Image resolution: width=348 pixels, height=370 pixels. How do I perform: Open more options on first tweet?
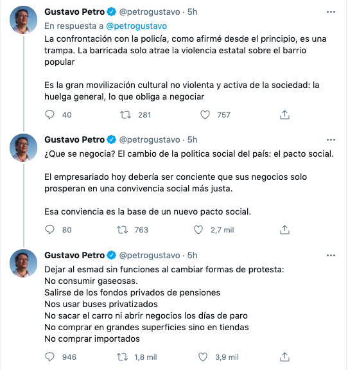(x=331, y=12)
